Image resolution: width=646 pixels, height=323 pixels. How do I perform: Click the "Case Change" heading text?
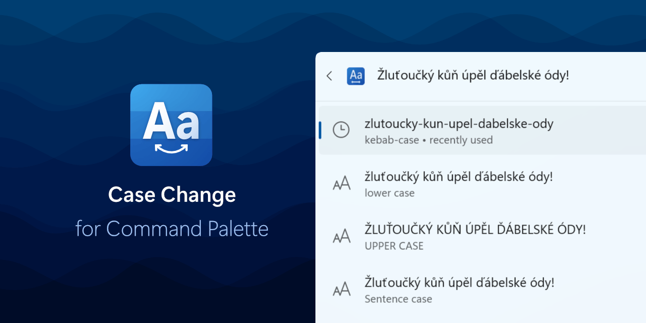pos(172,195)
